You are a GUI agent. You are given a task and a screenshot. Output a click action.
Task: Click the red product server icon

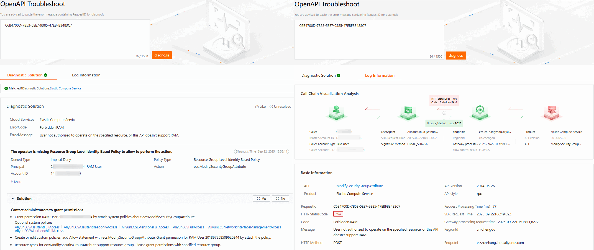(552, 113)
